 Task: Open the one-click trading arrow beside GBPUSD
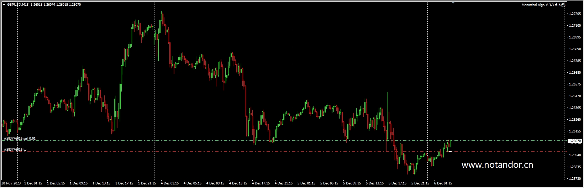point(4,5)
